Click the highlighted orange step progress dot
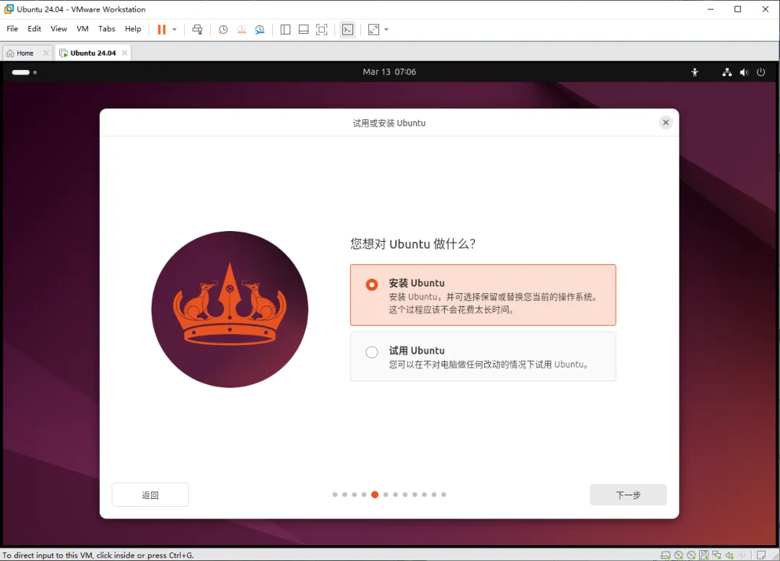The height and width of the screenshot is (561, 780). (x=375, y=495)
